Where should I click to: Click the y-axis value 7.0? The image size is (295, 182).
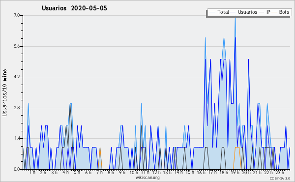coord(17,15)
